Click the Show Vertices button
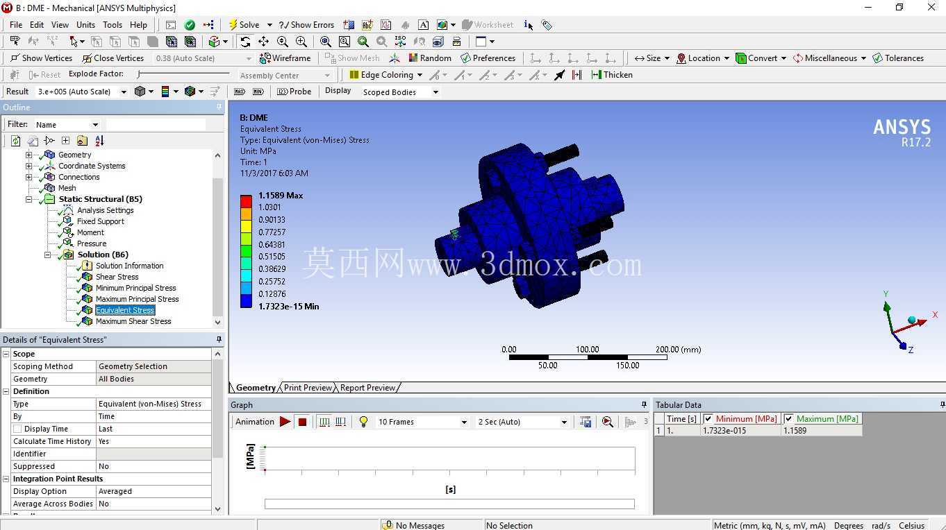 (x=41, y=58)
